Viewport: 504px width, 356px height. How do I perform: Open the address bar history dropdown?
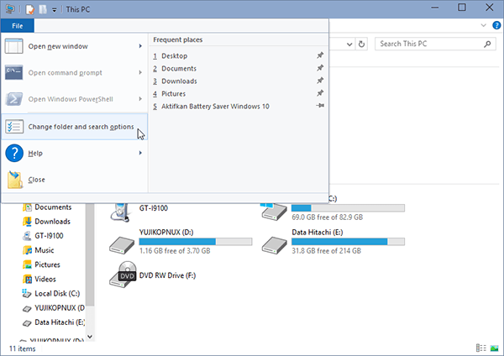pos(349,44)
